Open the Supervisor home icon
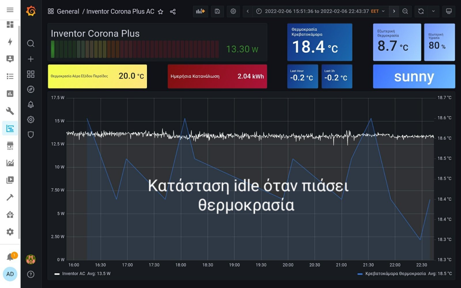The image size is (461, 288). [10, 215]
